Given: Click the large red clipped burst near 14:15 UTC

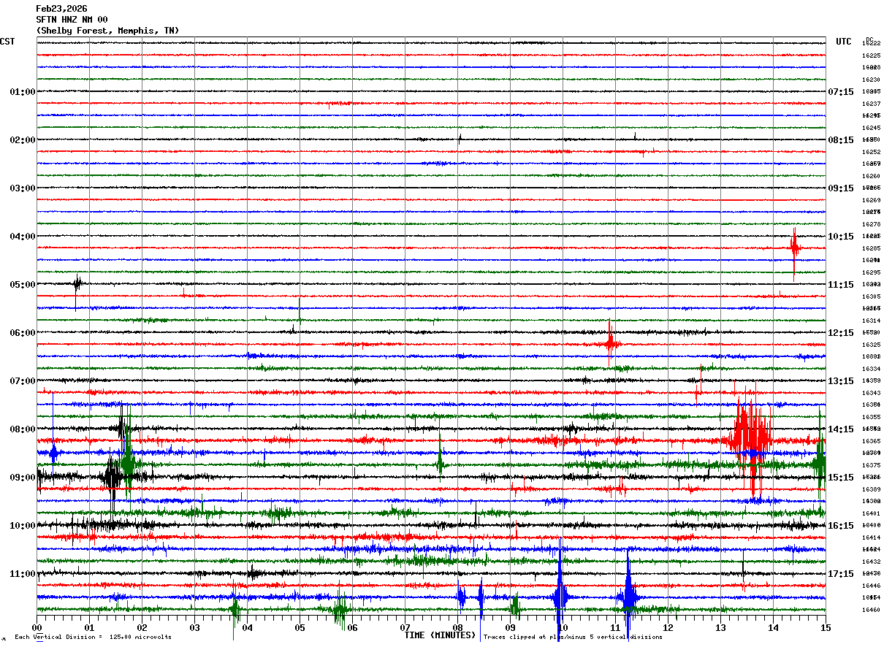Looking at the screenshot, I should 748,438.
